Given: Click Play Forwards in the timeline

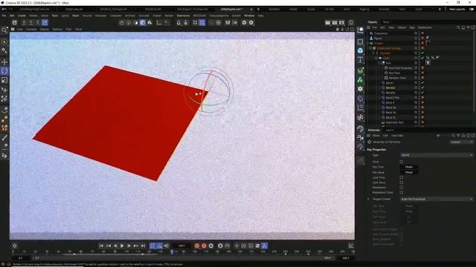Looking at the screenshot, I should coord(122,245).
